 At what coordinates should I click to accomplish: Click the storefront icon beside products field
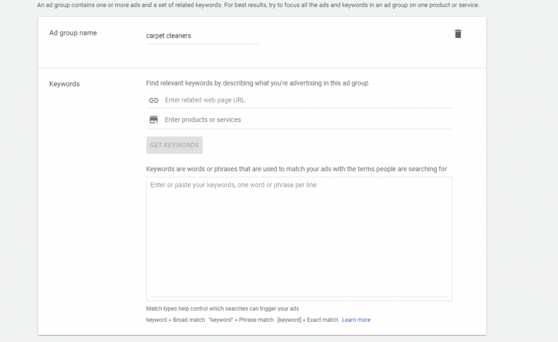[154, 120]
